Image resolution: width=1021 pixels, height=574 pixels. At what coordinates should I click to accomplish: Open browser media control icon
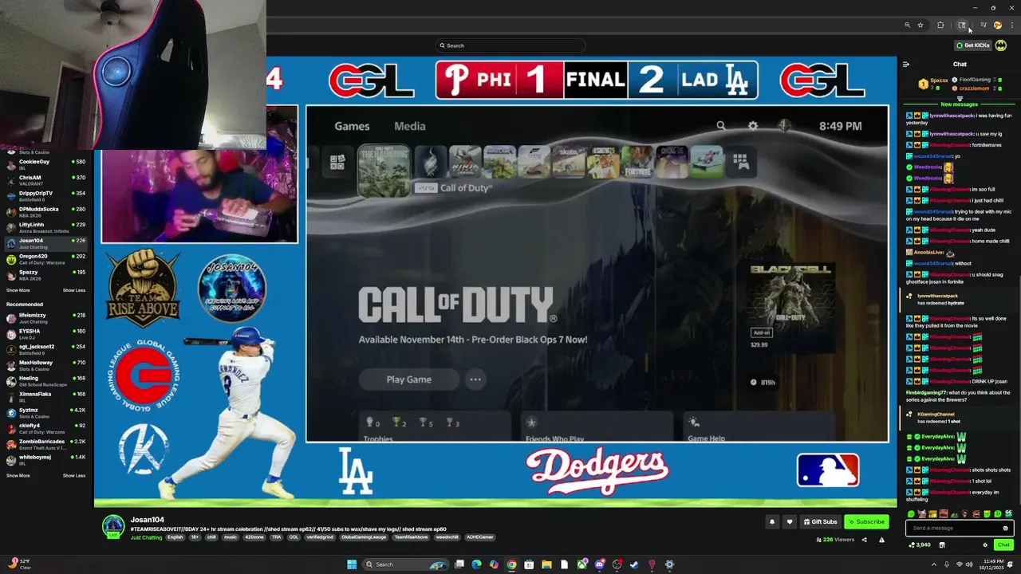[983, 26]
